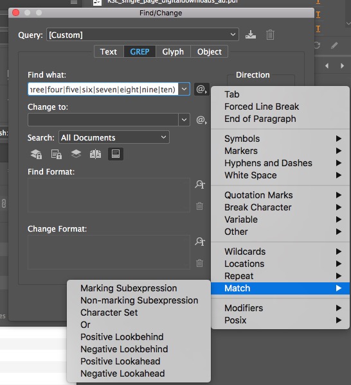Viewport: 351px width, 385px height.
Task: Choose Negative Lookbehind
Action: click(x=139, y=349)
